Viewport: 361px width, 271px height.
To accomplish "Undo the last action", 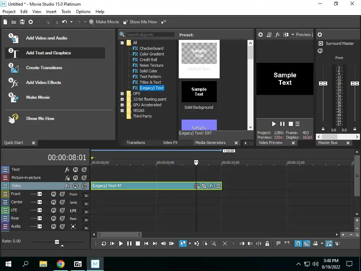I will tap(65, 22).
